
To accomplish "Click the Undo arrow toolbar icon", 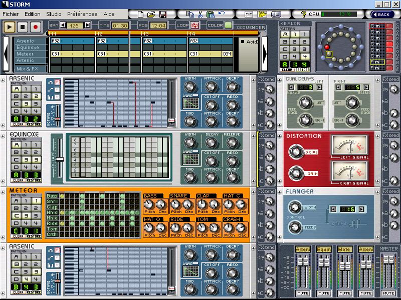I will pos(221,14).
